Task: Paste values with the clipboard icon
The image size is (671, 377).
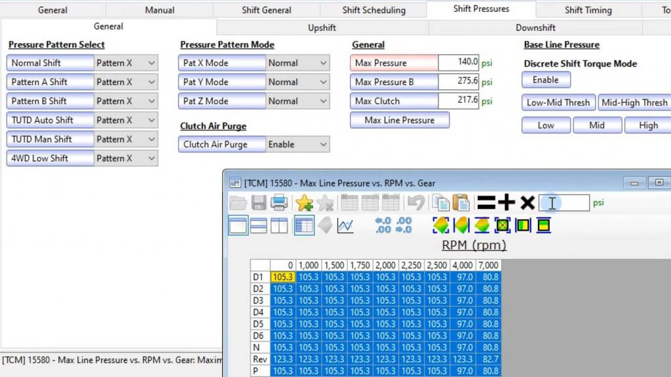Action: click(461, 203)
